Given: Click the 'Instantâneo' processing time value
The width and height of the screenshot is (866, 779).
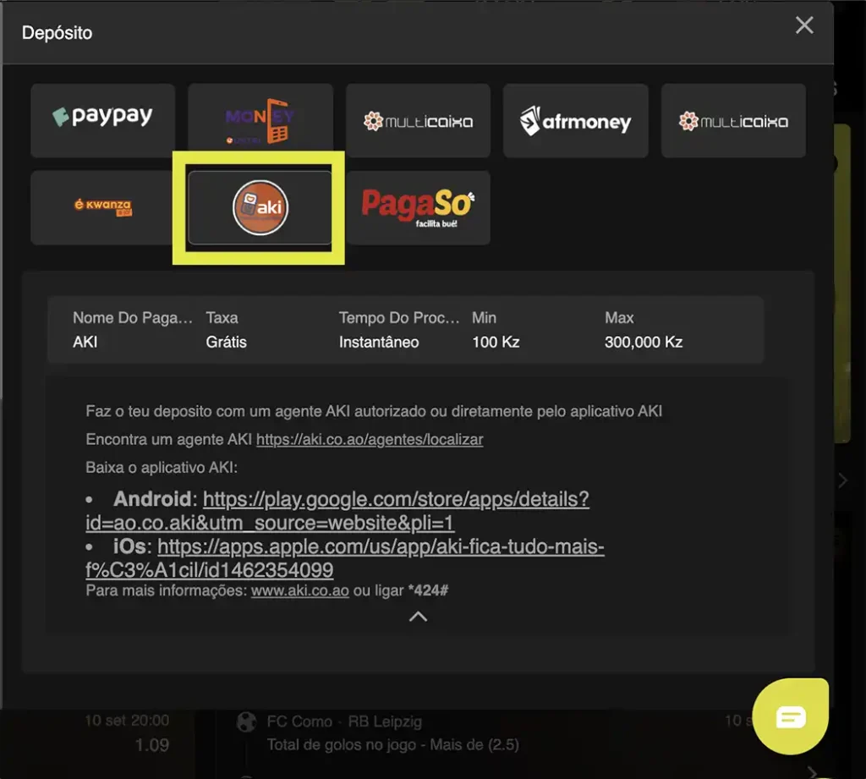Looking at the screenshot, I should 379,342.
